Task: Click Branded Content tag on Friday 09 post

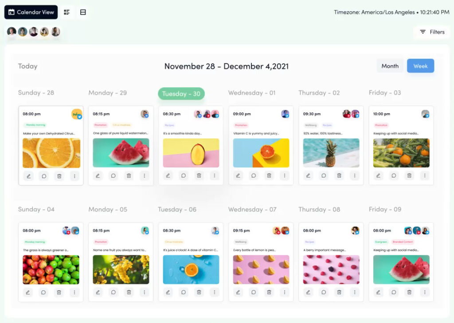Action: click(x=403, y=242)
